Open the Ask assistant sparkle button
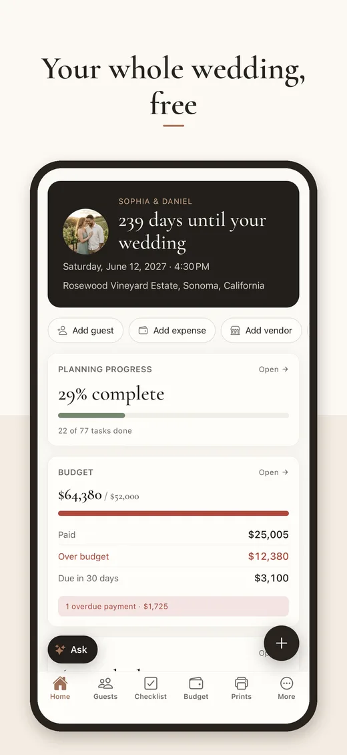Screen dimensions: 347x755 coord(73,649)
